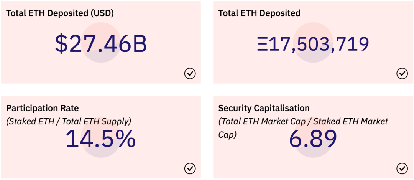Image resolution: width=414 pixels, height=180 pixels.
Task: Click the Ξ Ethereum symbol
Action: tap(262, 45)
